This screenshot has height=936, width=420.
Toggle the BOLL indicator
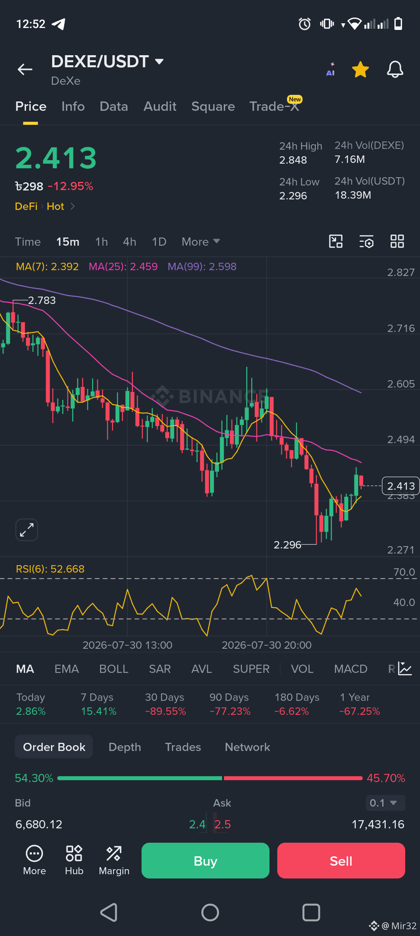pyautogui.click(x=114, y=669)
